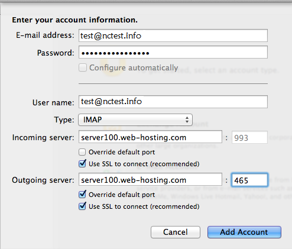The width and height of the screenshot is (292, 249).
Task: Click the User name text field
Action: point(173,102)
